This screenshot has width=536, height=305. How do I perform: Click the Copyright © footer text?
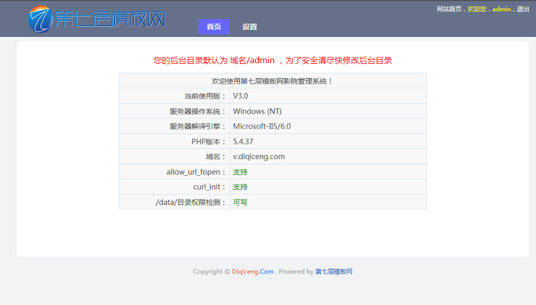coord(211,272)
